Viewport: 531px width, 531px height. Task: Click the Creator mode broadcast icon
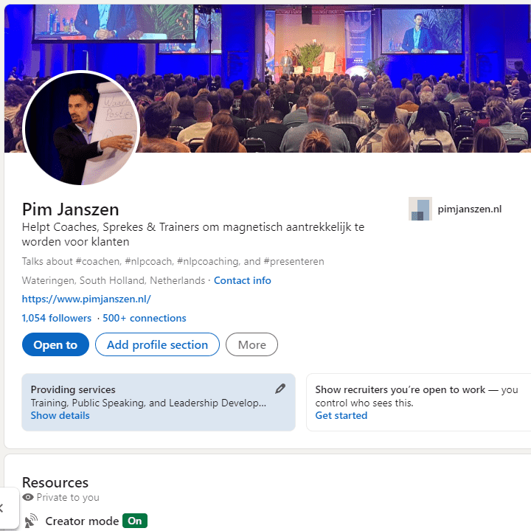(31, 521)
